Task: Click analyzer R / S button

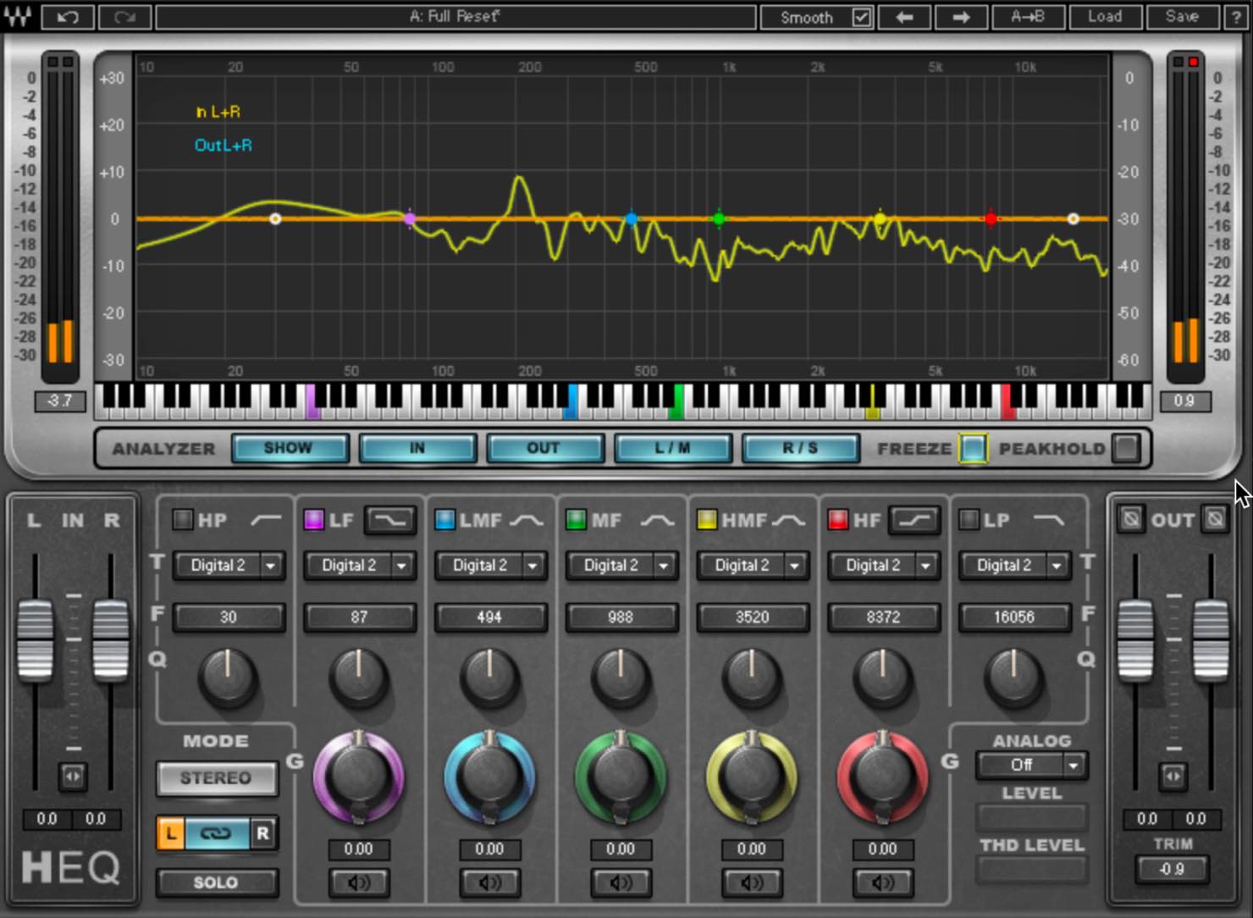Action: [800, 448]
